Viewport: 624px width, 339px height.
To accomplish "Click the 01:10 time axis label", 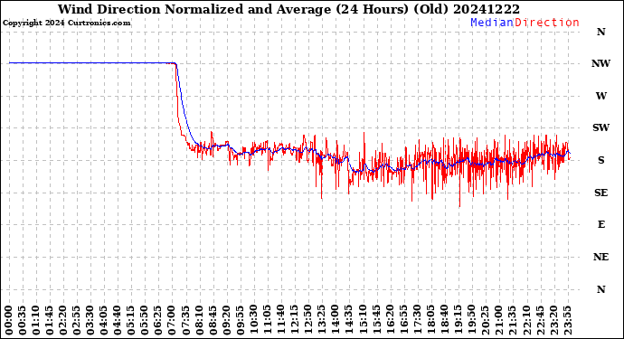I will (x=36, y=320).
